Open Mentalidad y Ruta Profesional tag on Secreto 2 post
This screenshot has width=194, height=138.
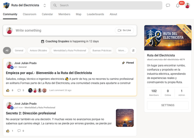[40, 107]
